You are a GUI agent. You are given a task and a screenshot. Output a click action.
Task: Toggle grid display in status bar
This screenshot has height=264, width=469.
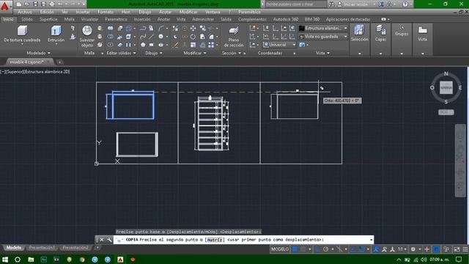(295, 249)
